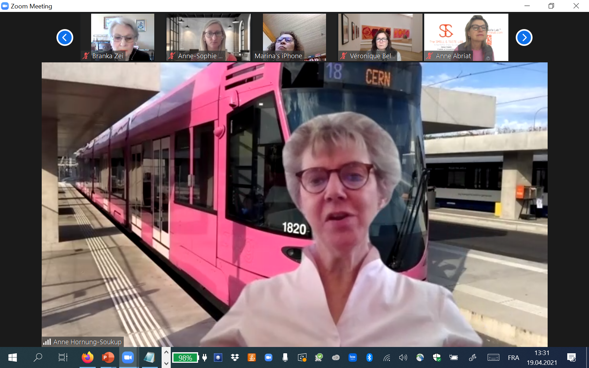Open the clock and date flyout

point(542,357)
